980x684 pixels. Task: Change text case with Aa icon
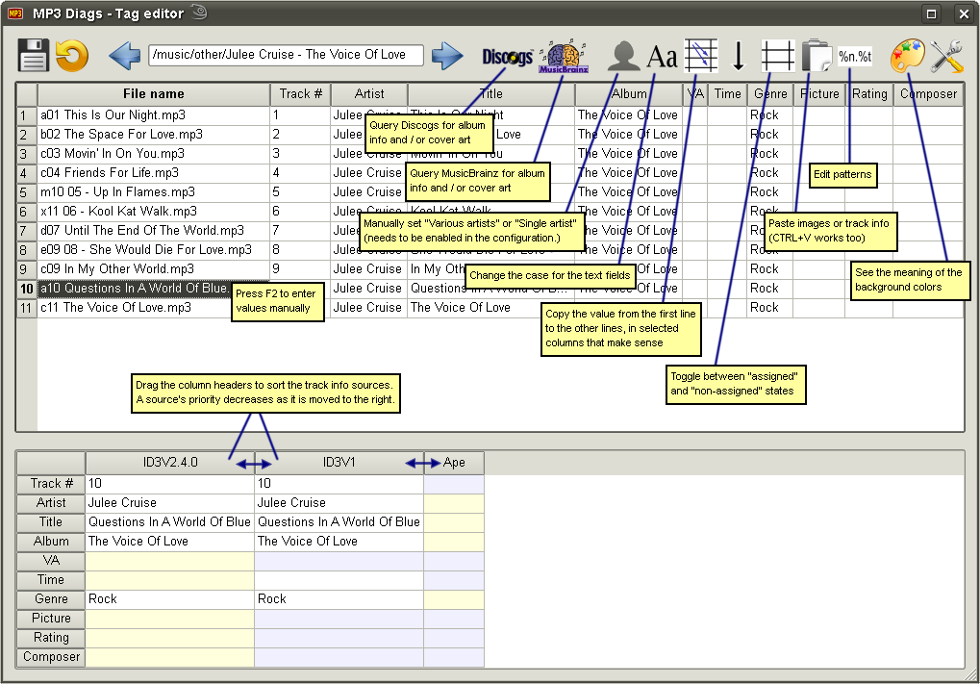tap(662, 57)
